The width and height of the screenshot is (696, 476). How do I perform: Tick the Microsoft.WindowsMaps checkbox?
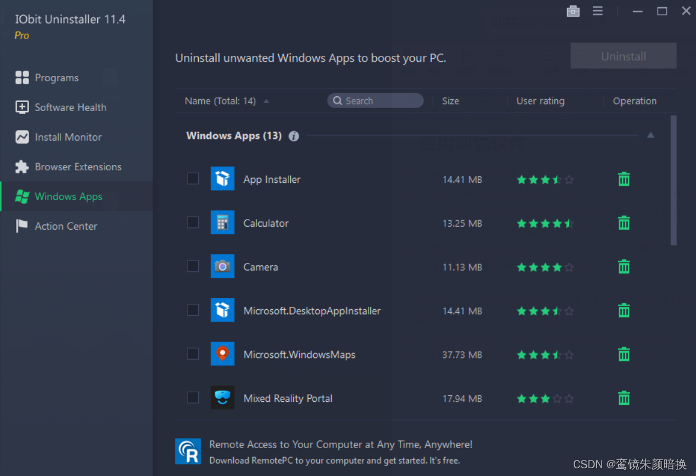point(193,354)
